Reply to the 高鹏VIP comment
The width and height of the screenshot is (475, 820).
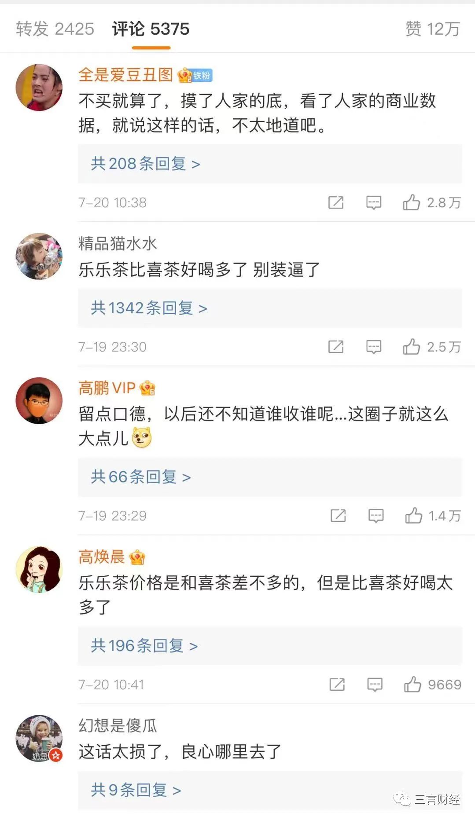376,516
